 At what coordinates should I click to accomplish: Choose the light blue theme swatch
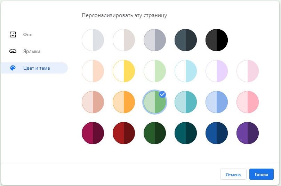[217, 102]
